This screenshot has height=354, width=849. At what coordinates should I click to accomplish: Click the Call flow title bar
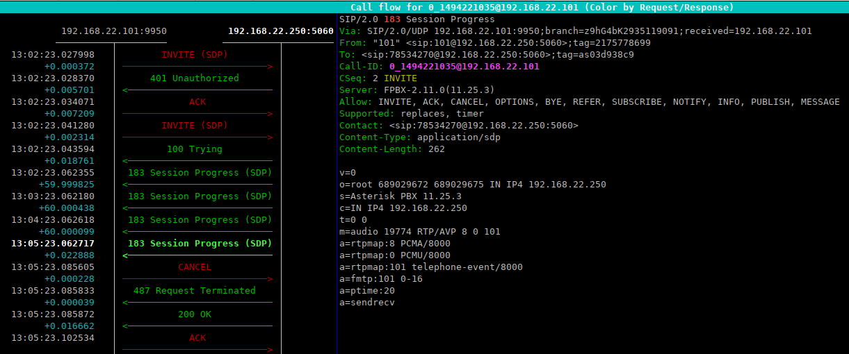click(542, 7)
